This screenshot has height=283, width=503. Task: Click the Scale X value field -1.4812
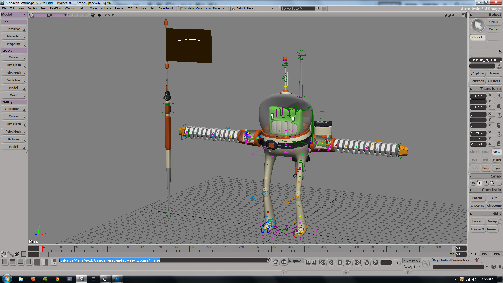point(478,96)
